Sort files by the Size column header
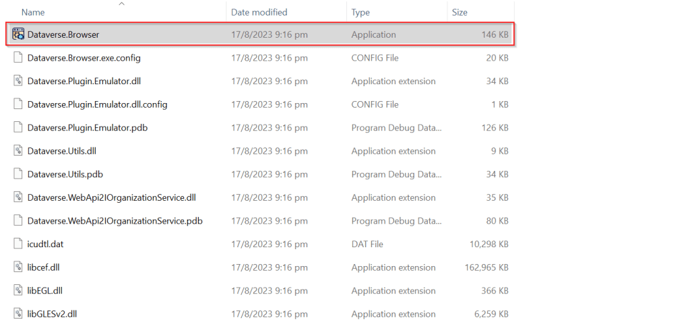The image size is (690, 326). (x=460, y=12)
